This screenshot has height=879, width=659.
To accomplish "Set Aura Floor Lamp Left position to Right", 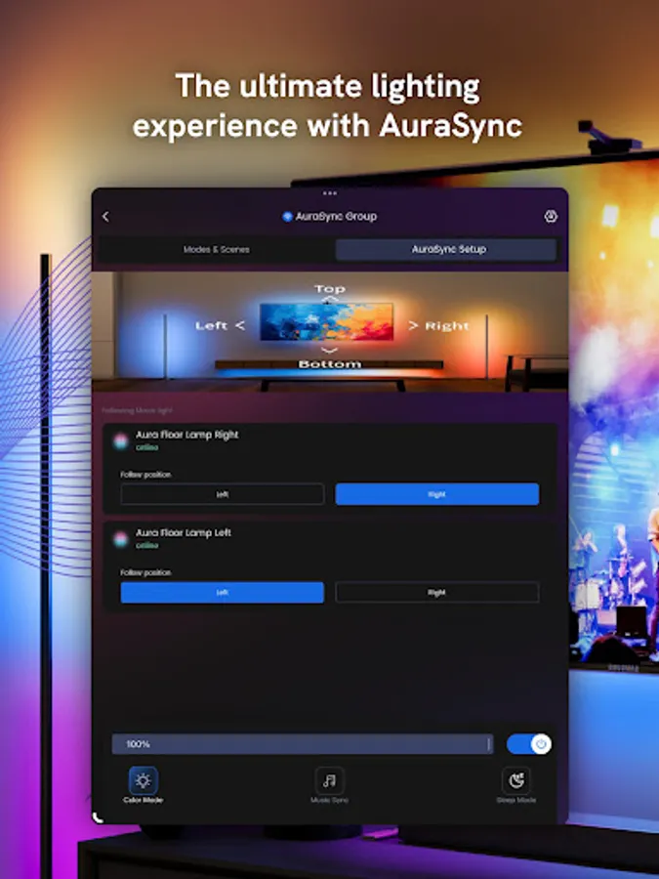I will click(437, 593).
